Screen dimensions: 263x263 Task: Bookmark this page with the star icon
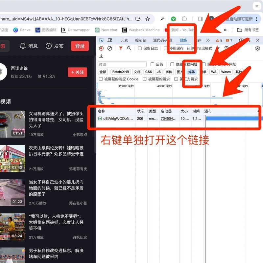(x=148, y=19)
